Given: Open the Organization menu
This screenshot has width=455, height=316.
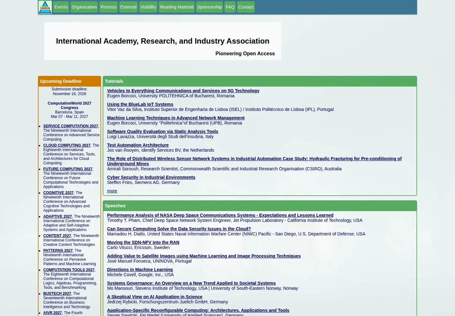Looking at the screenshot, I should 84,7.
